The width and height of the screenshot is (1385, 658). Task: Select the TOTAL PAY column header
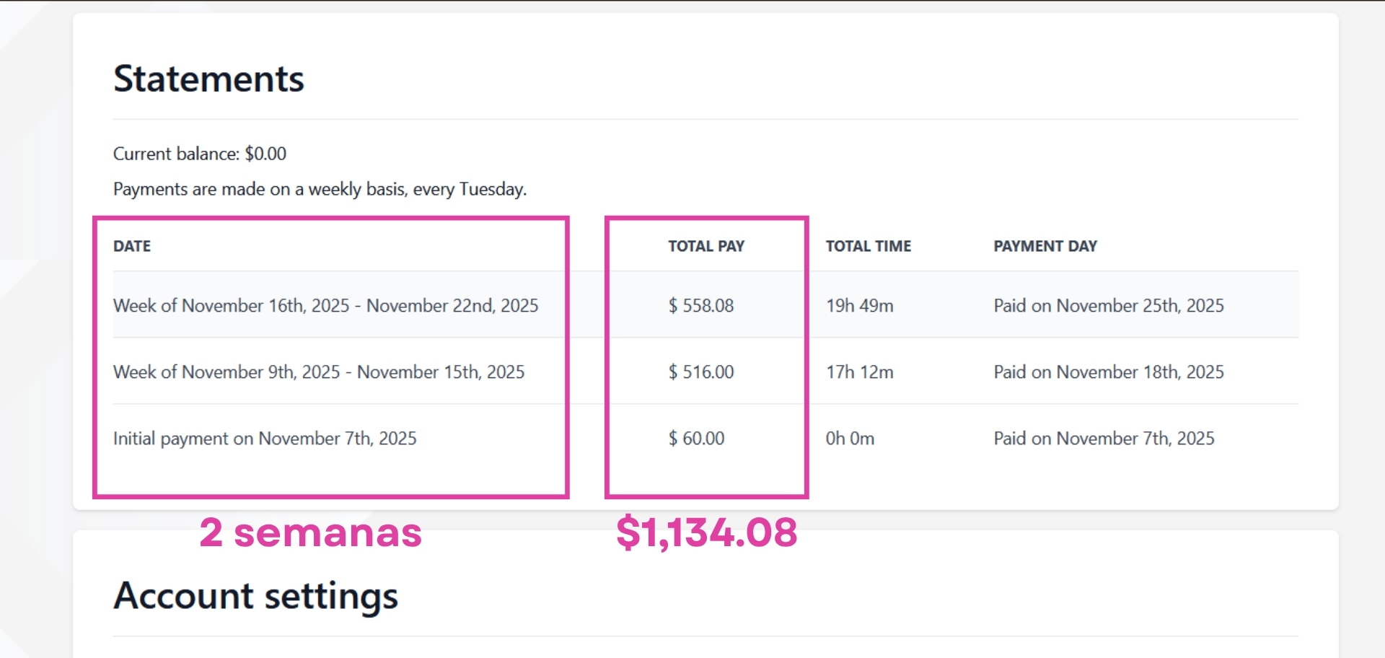coord(705,245)
